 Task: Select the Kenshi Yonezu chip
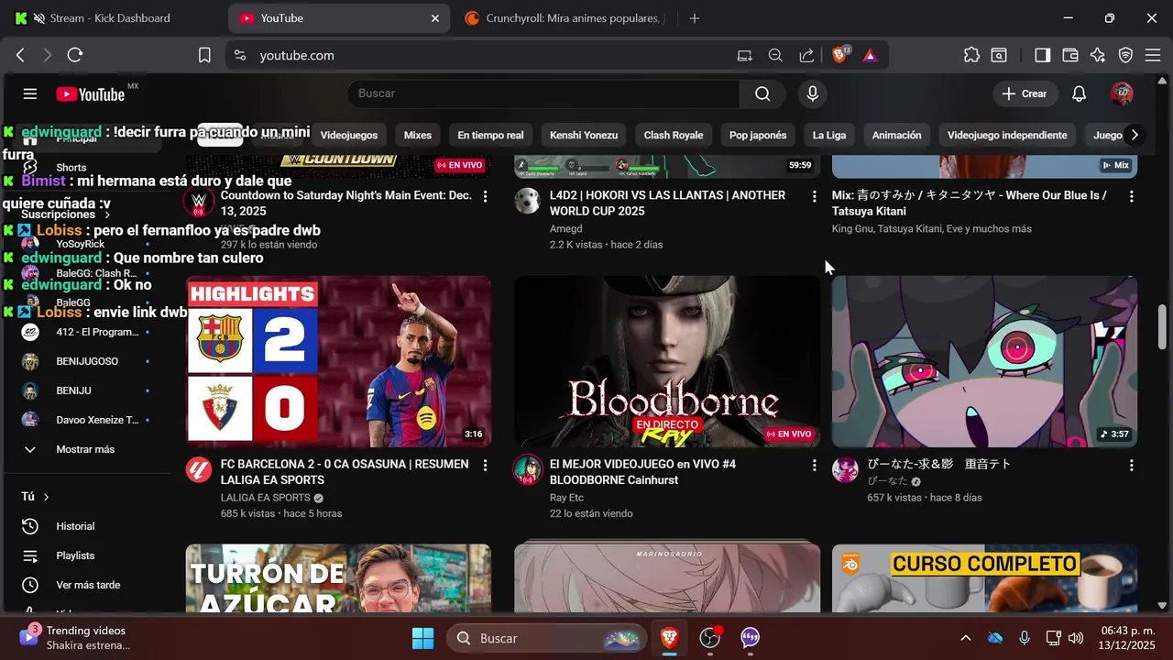click(584, 135)
